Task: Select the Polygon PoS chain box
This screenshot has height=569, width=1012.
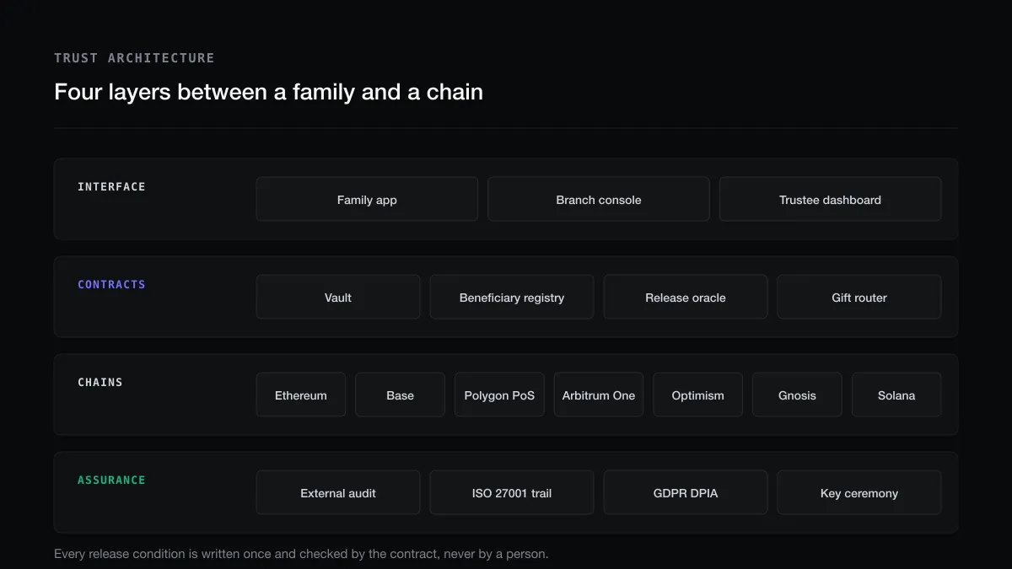Action: point(499,395)
